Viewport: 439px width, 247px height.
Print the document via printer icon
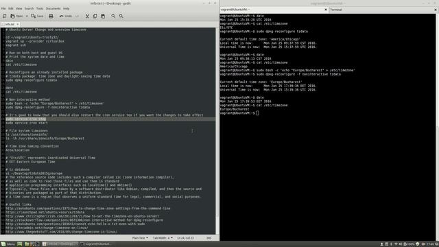[51, 16]
